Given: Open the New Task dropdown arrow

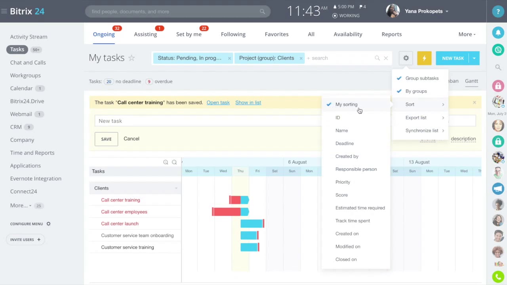Looking at the screenshot, I should (474, 58).
